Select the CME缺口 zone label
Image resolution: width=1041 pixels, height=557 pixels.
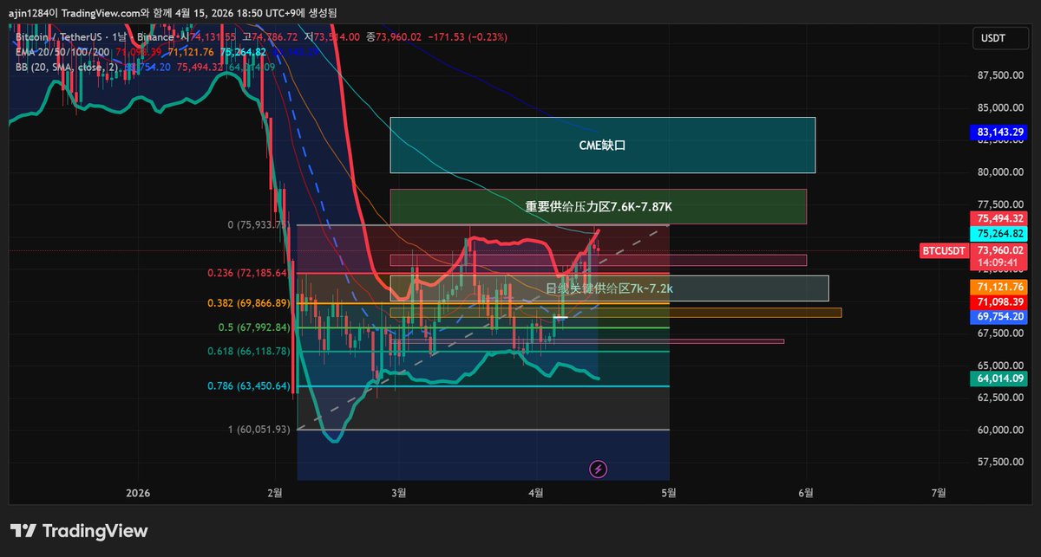[x=602, y=145]
